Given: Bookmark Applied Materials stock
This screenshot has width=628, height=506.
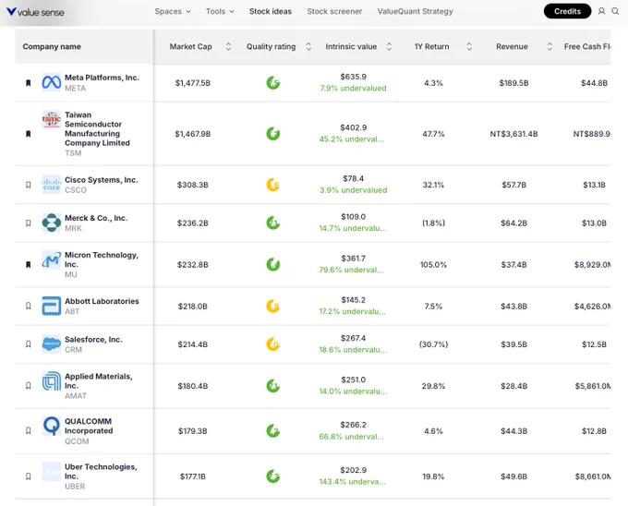Looking at the screenshot, I should point(28,386).
